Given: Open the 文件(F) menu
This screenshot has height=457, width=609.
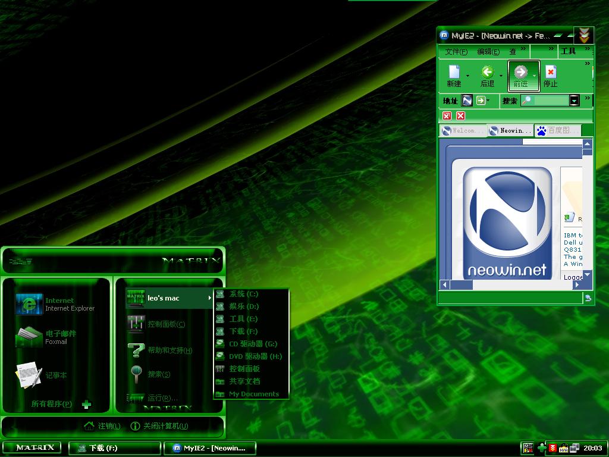Looking at the screenshot, I should pyautogui.click(x=456, y=52).
